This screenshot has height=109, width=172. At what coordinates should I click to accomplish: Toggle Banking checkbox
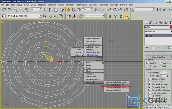[159, 87]
